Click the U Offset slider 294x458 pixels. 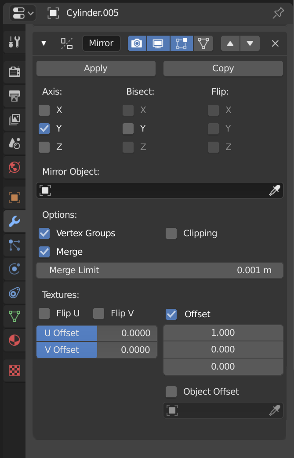point(97,333)
